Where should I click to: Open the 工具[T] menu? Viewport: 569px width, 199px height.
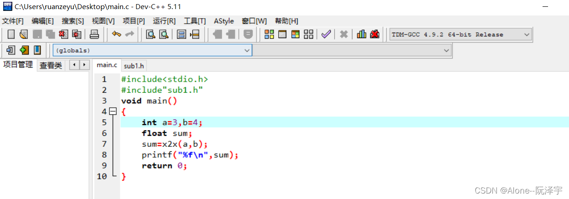195,21
